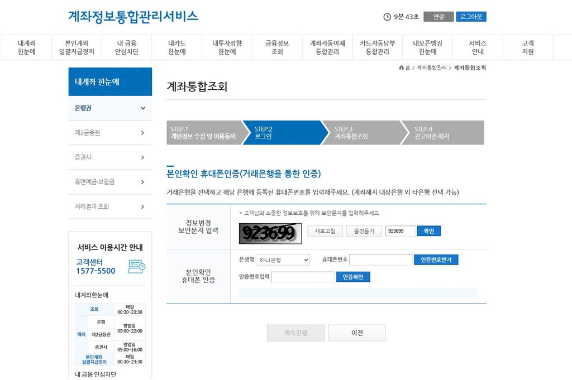Focus the 휴대폰번호 input field
572x380 pixels.
[x=381, y=260]
